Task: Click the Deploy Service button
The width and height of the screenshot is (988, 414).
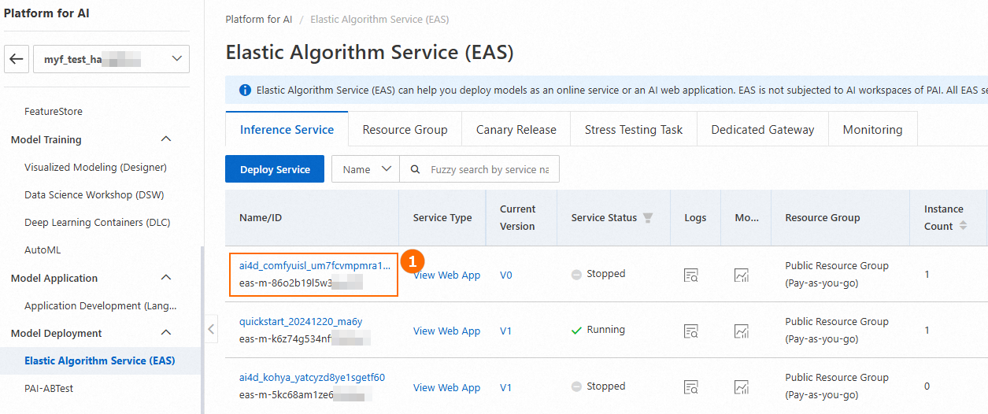Action: (275, 169)
